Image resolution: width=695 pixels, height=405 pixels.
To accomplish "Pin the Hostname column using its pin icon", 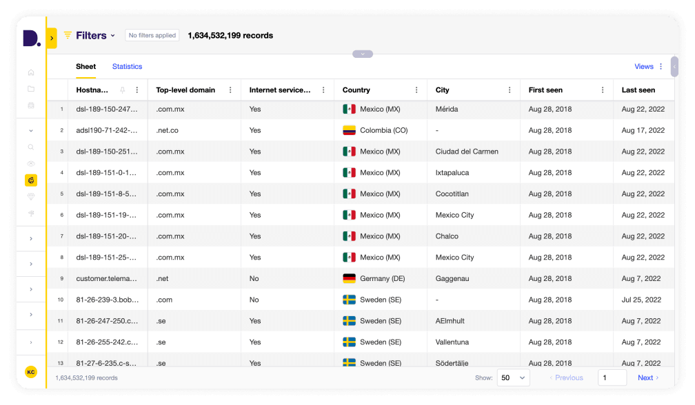I will tap(122, 90).
